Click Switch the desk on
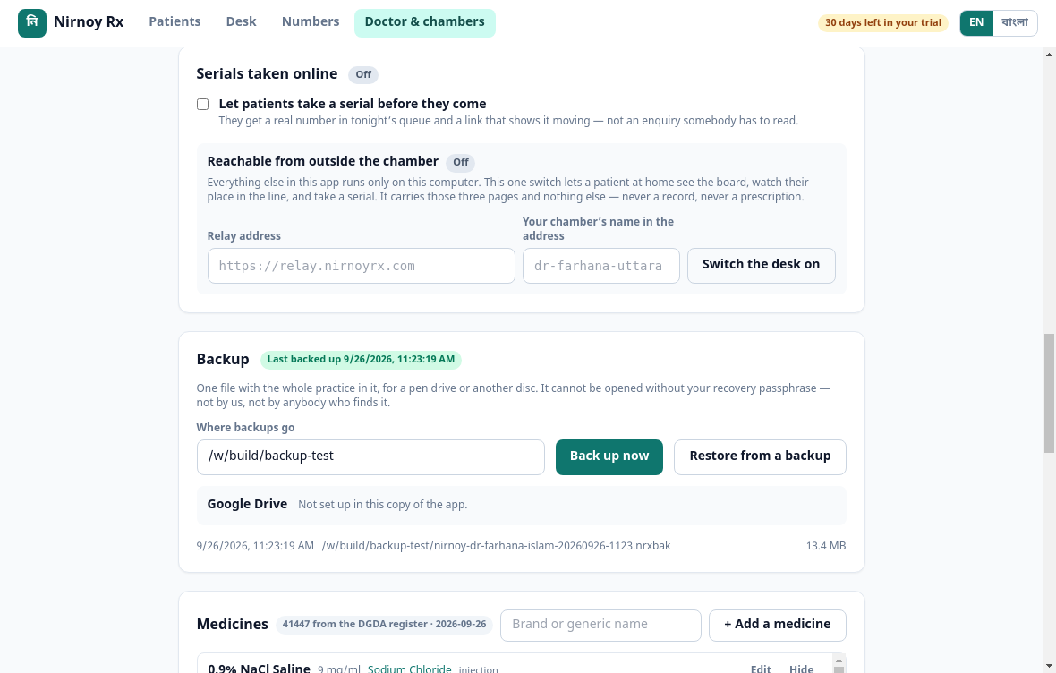Viewport: 1056px width, 673px height. click(761, 266)
